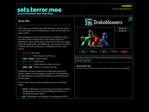The image size is (149, 112).
Task: Choose the V. Hard difficulty button
Action: coord(114,51)
